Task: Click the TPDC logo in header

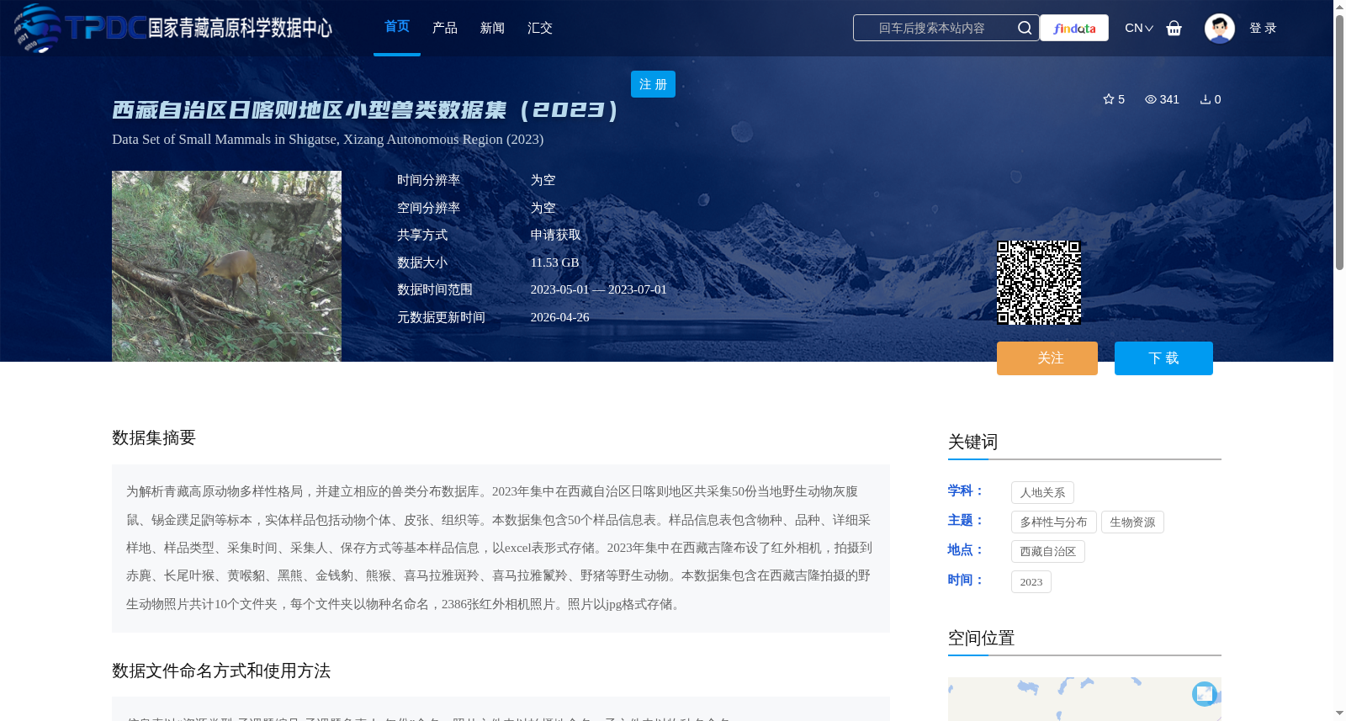Action: tap(173, 28)
